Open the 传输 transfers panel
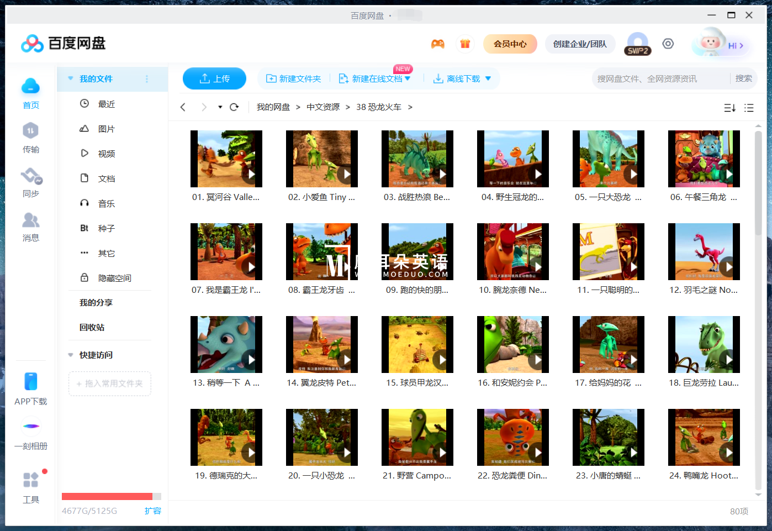 click(31, 137)
